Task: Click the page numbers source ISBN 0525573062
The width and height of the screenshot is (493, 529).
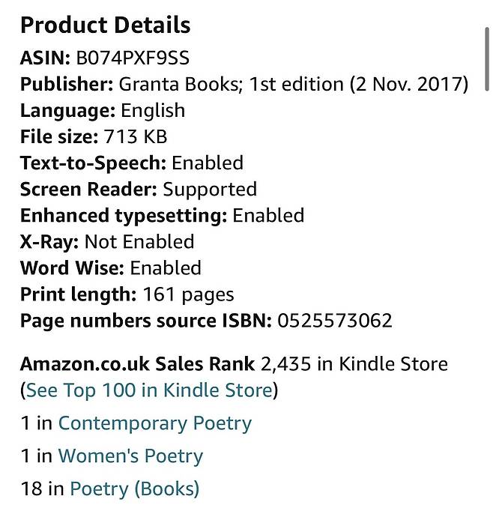Action: click(334, 321)
